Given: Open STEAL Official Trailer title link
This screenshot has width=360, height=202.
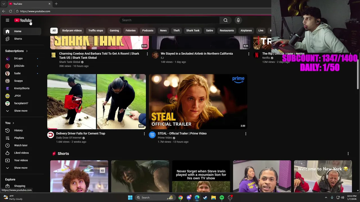Looking at the screenshot, I should [182, 134].
